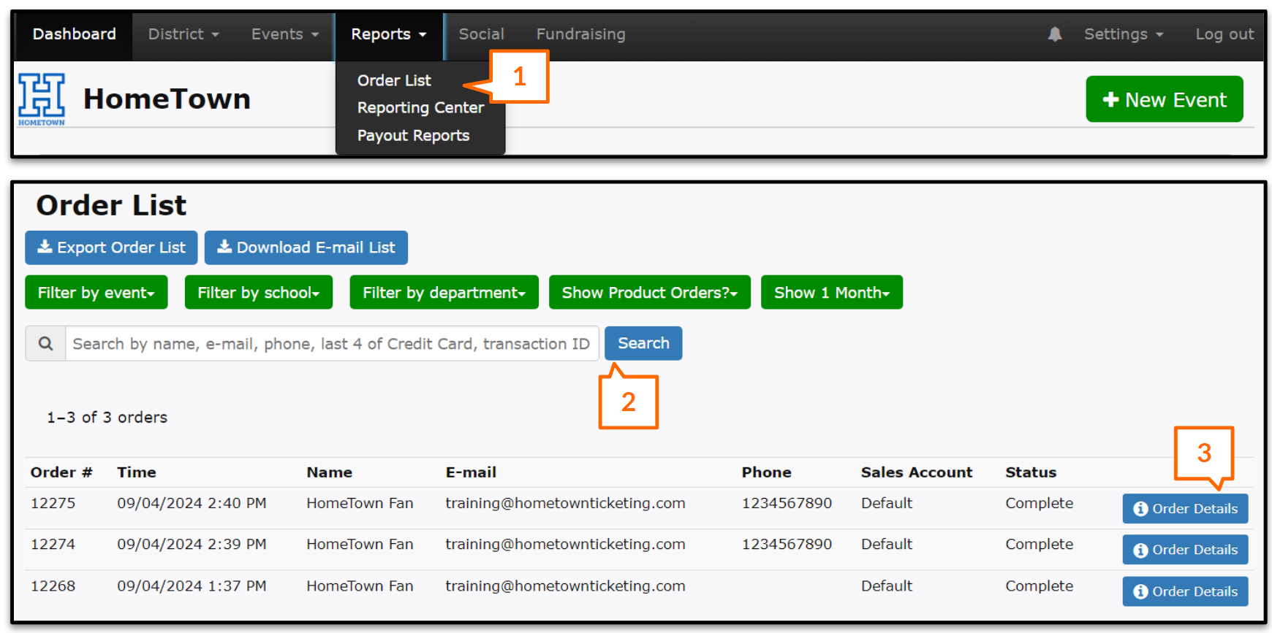The height and width of the screenshot is (633, 1272).
Task: Click the HomeTown logo icon
Action: click(42, 99)
